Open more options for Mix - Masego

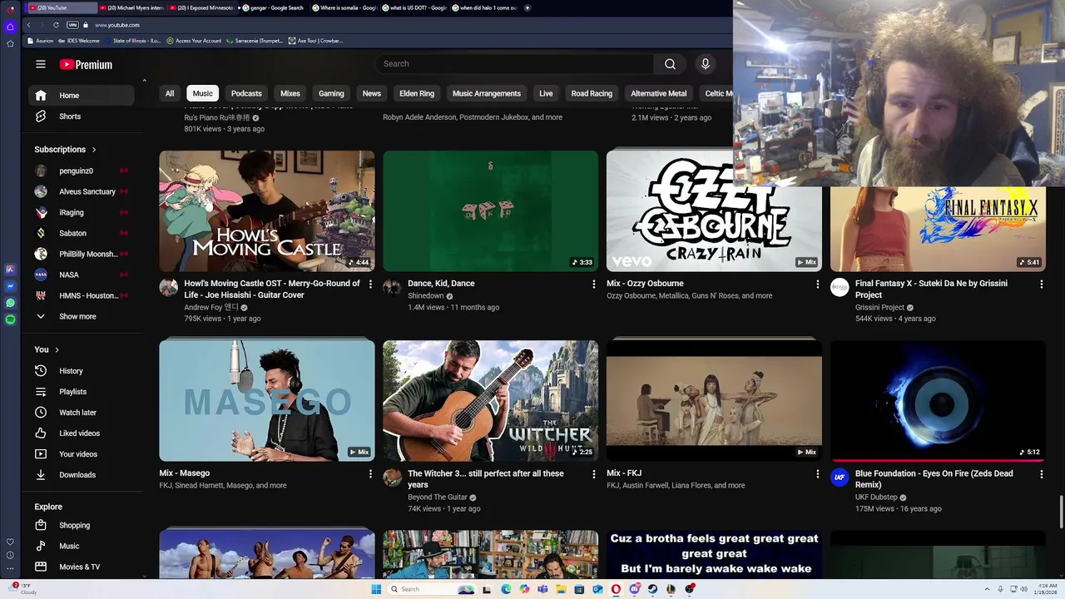[x=370, y=474]
